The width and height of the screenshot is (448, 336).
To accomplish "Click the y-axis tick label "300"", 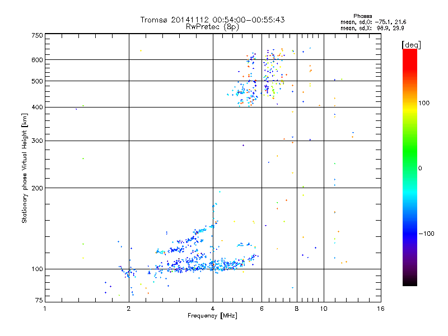I will click(37, 141).
